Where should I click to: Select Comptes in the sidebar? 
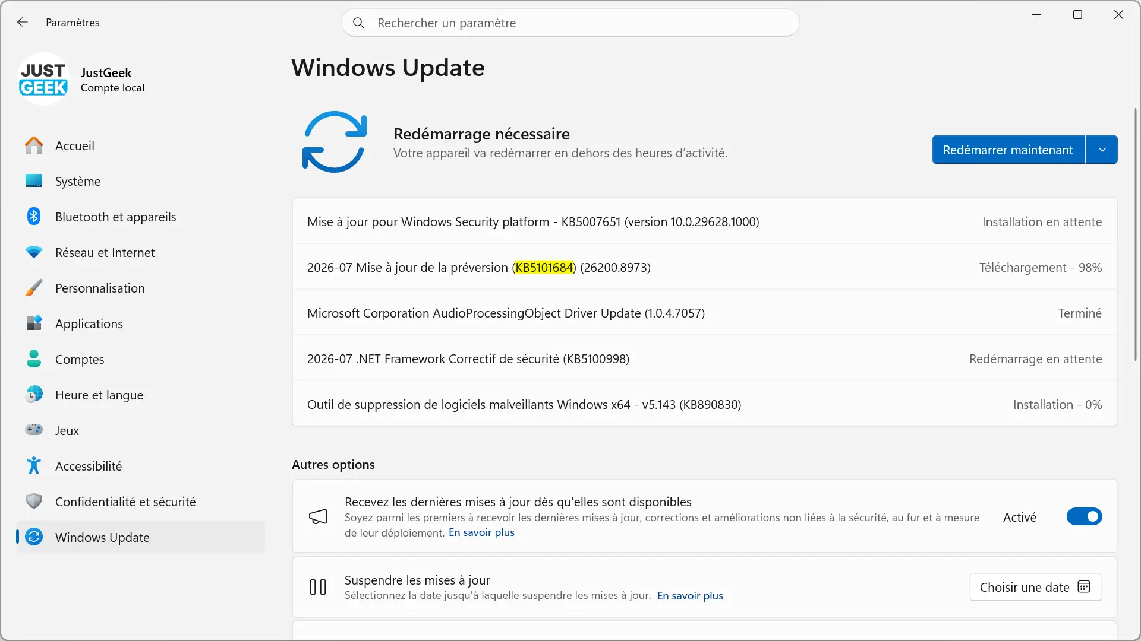point(140,359)
